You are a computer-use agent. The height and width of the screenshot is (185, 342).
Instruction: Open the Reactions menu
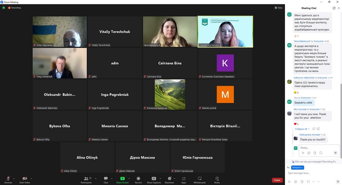click(169, 180)
